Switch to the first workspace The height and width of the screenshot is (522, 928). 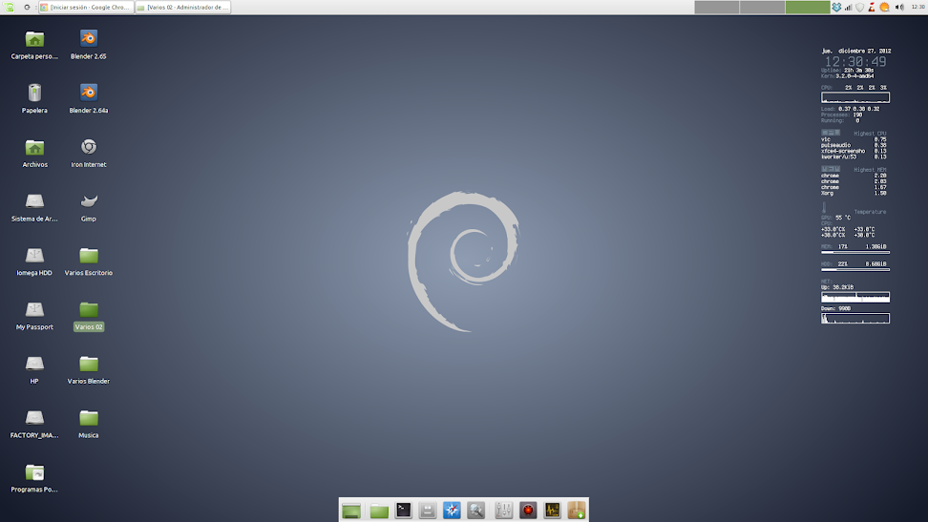point(717,7)
